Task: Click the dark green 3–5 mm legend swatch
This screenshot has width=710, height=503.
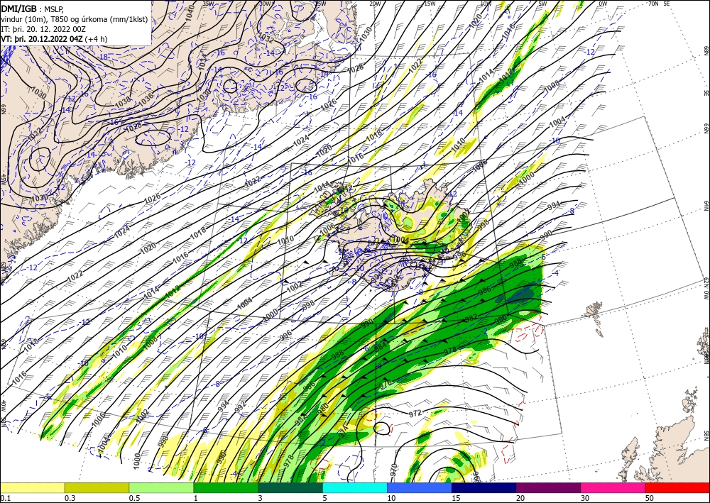Action: coord(290,487)
